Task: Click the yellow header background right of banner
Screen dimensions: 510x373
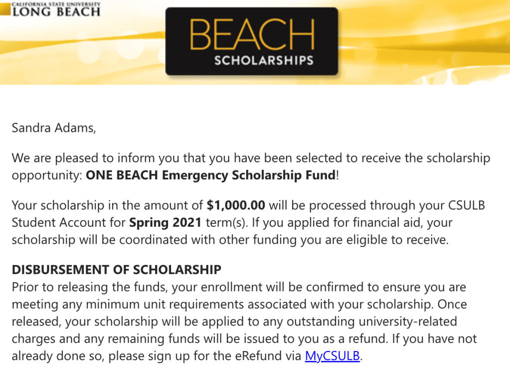Action: pos(424,40)
